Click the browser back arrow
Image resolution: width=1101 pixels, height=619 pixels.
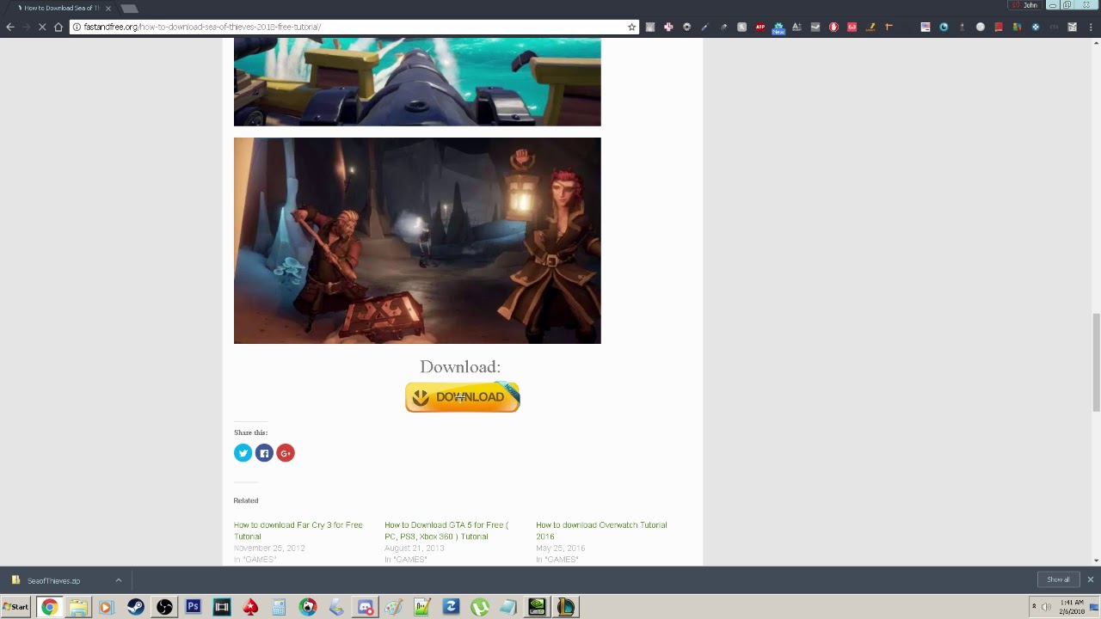10,27
